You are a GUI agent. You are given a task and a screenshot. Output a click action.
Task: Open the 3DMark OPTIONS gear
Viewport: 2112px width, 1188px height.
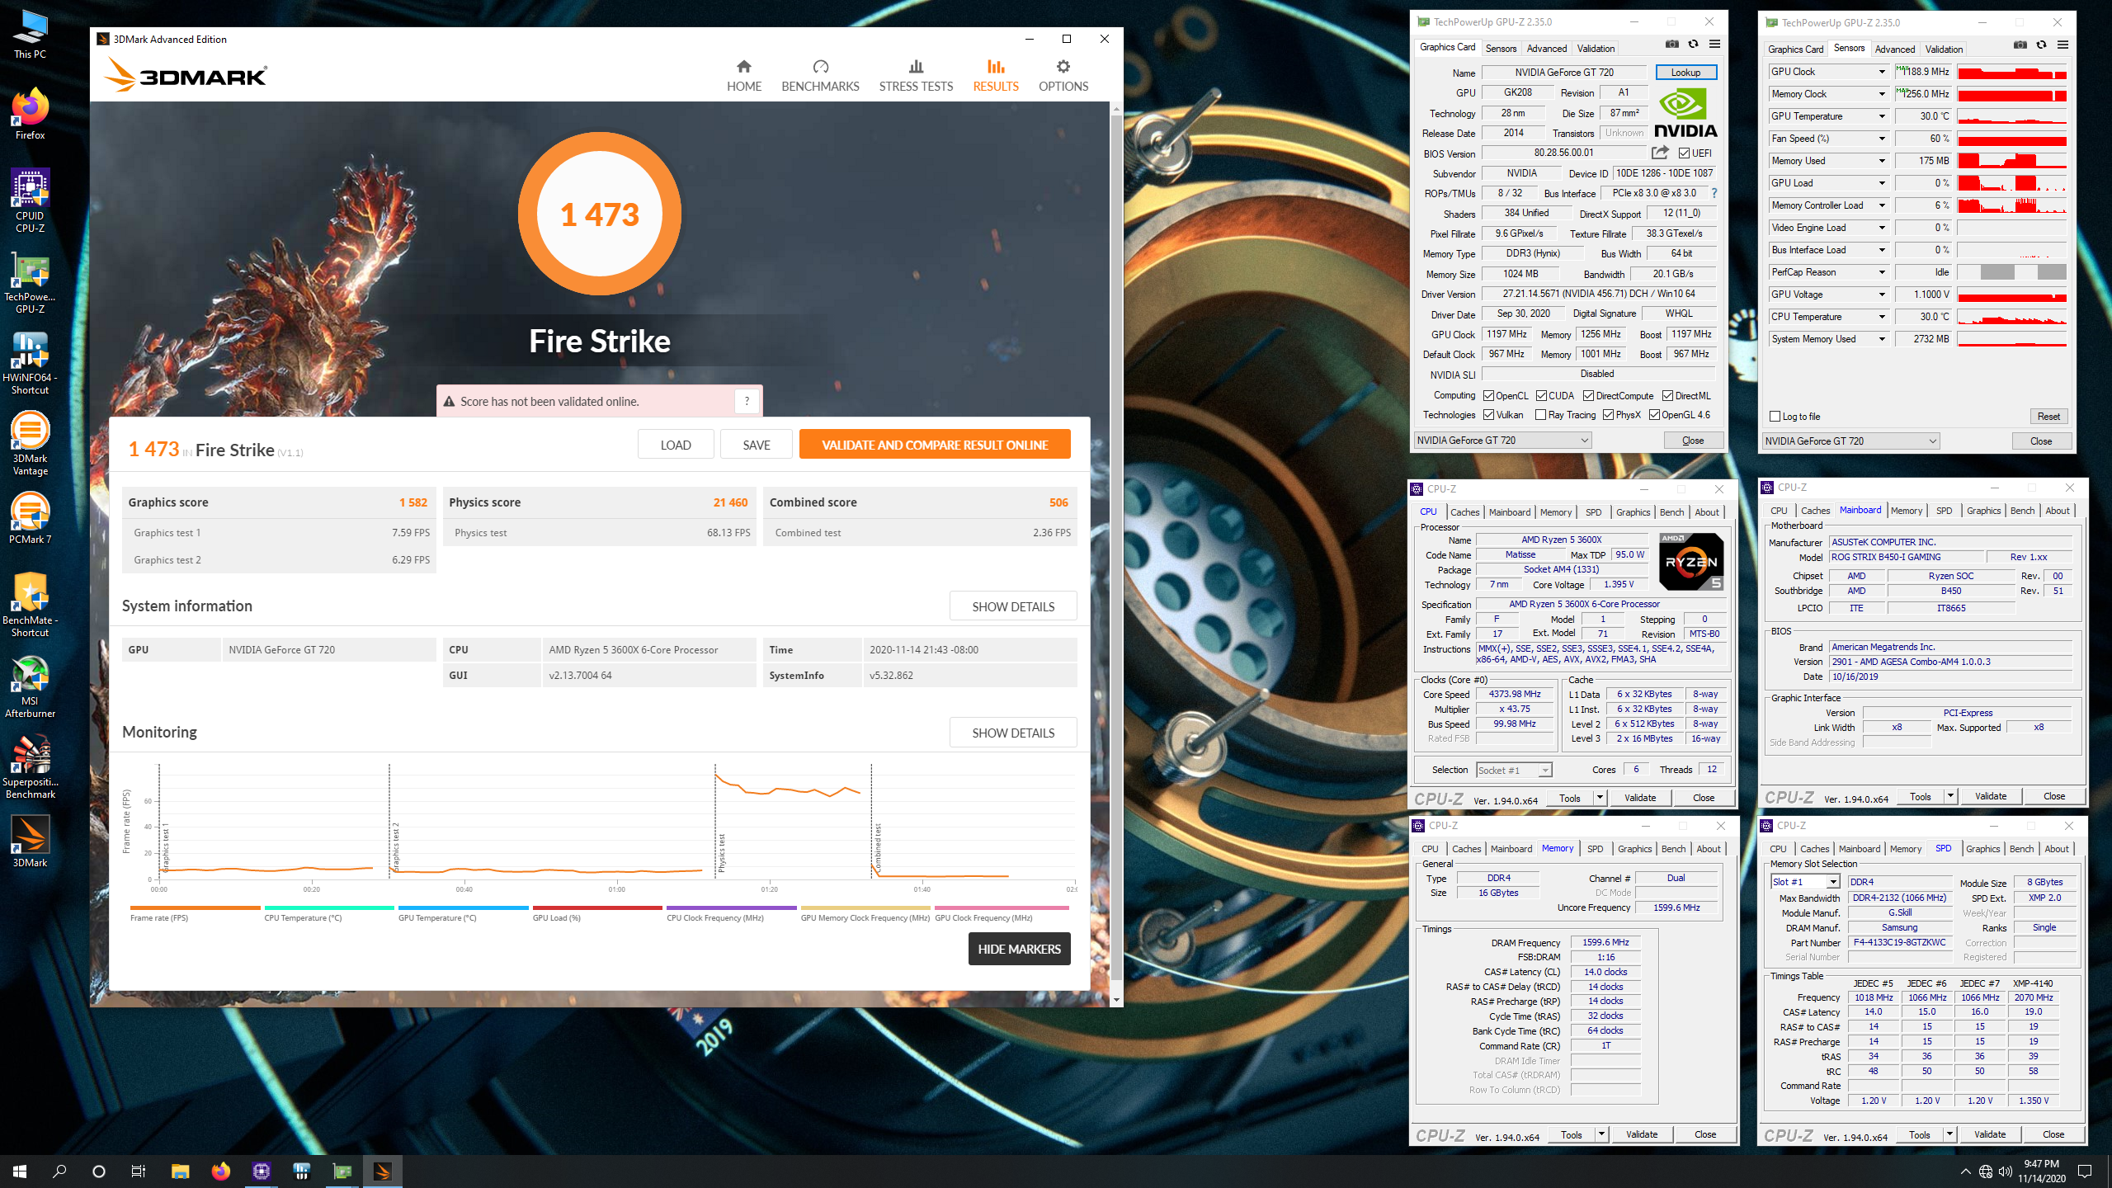[x=1063, y=76]
